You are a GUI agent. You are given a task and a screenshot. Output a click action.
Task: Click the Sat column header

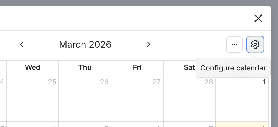pyautogui.click(x=189, y=67)
